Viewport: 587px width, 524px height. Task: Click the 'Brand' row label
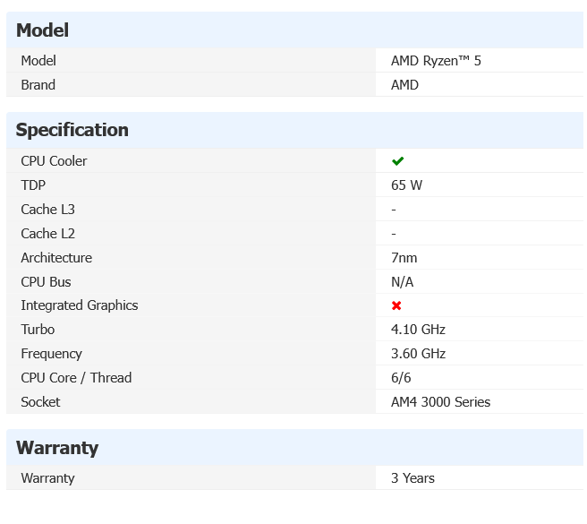pyautogui.click(x=38, y=85)
